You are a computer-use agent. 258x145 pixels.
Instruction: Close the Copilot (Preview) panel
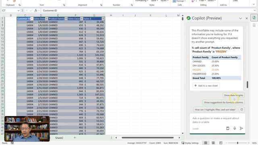(246, 18)
